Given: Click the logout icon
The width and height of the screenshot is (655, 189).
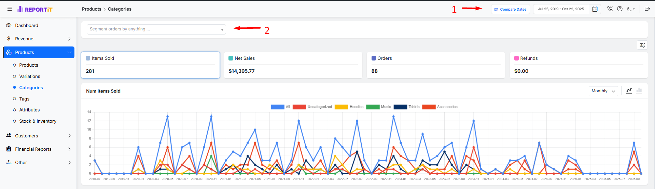Looking at the screenshot, I should 647,9.
